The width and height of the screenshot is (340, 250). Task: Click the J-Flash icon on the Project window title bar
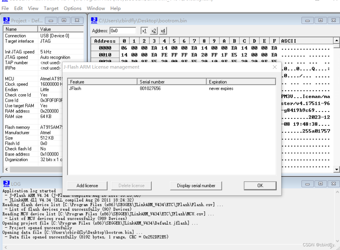[7, 20]
